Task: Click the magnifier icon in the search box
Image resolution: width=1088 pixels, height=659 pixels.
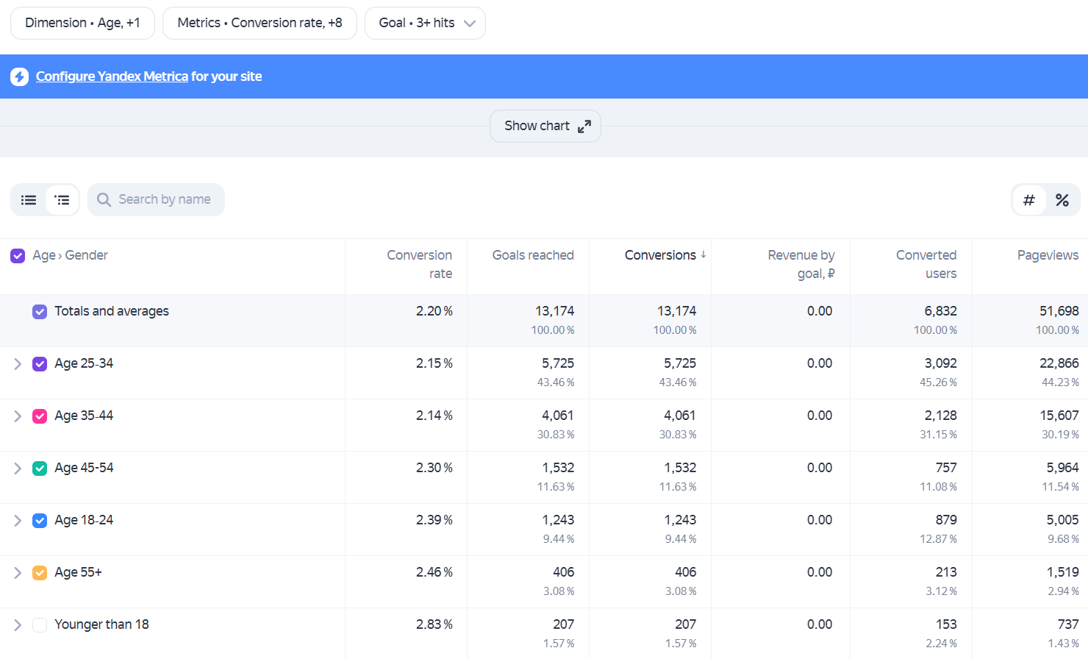Action: point(104,200)
